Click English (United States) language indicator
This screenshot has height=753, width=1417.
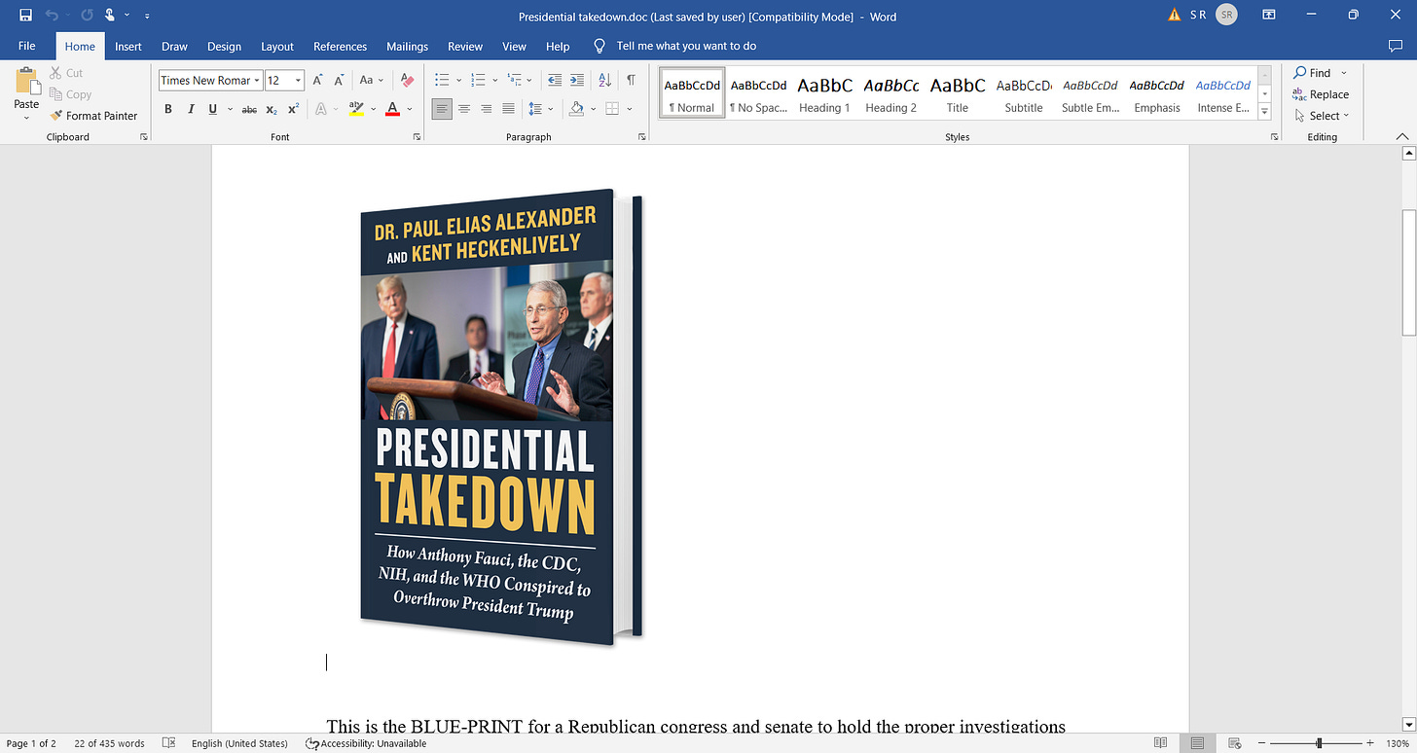point(239,743)
